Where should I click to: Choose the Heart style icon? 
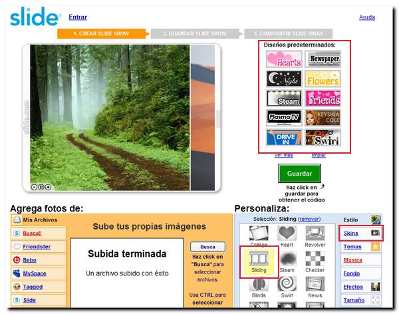tap(287, 234)
